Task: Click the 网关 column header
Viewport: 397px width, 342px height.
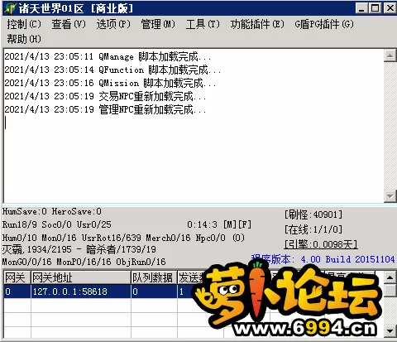Action: tap(17, 277)
